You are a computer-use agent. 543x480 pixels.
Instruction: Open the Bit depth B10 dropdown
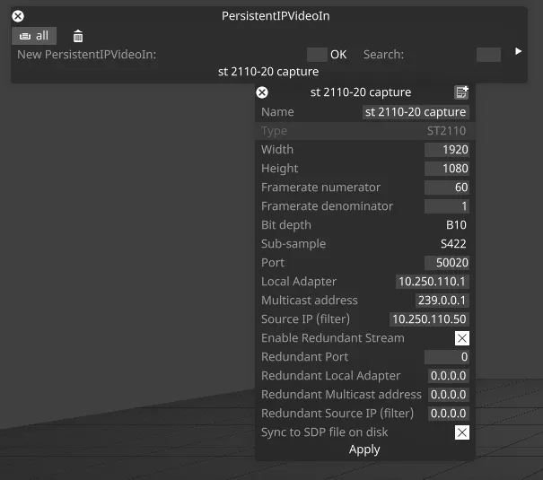456,225
